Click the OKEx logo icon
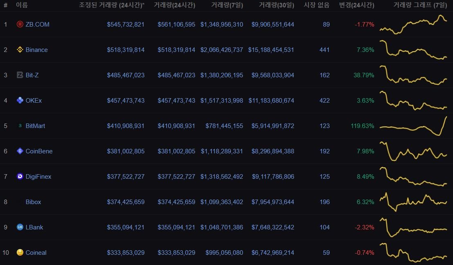 tap(20, 100)
